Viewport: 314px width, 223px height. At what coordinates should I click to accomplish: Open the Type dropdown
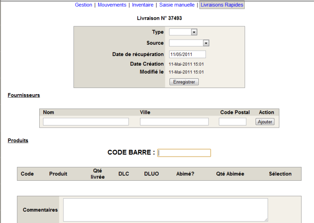(x=183, y=32)
